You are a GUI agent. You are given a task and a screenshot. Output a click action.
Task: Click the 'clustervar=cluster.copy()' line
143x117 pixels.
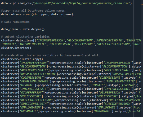click(22, 59)
